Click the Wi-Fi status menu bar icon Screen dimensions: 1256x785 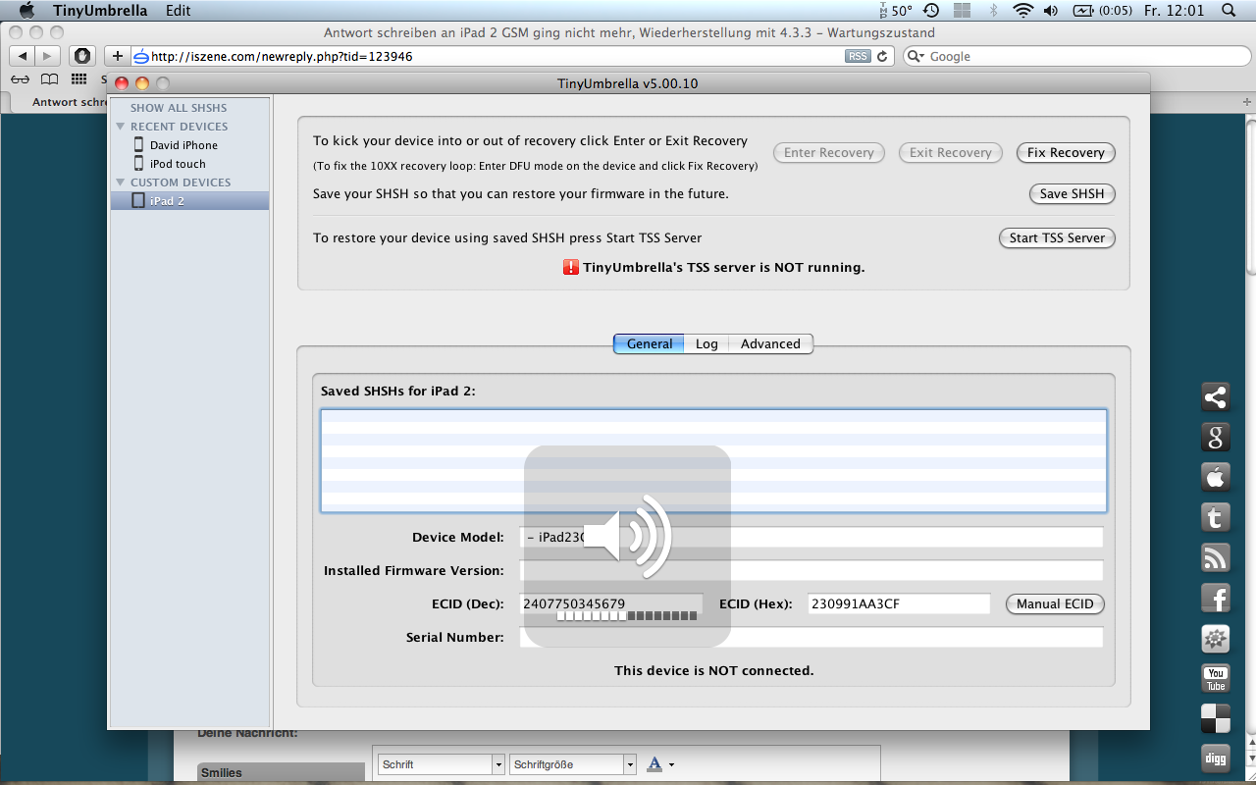1023,11
